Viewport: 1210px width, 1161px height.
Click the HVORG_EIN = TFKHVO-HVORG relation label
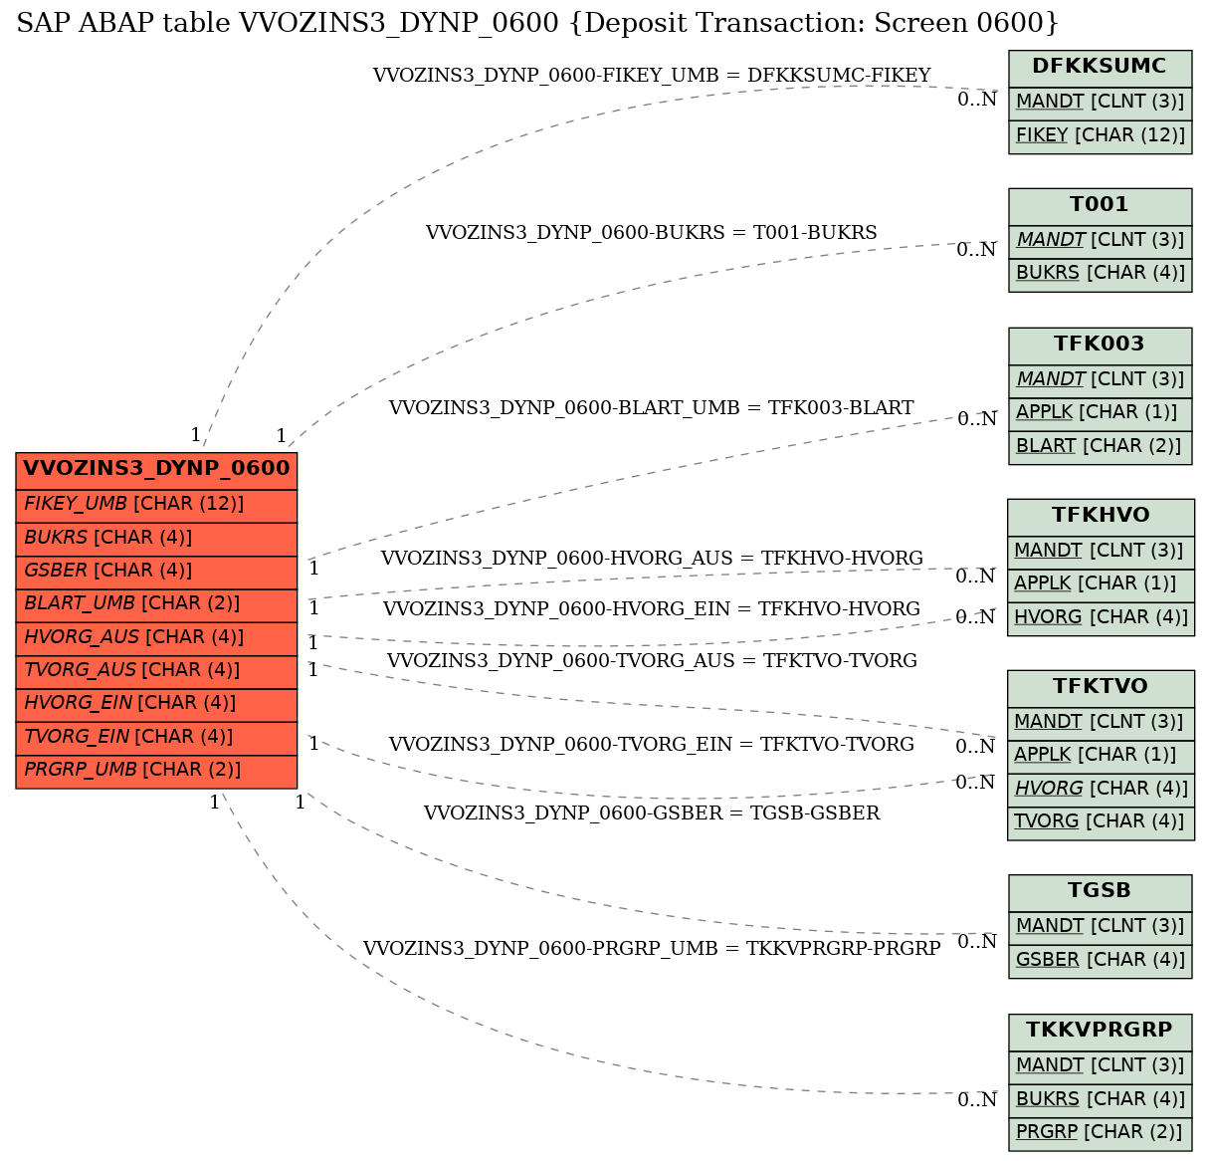coord(652,609)
